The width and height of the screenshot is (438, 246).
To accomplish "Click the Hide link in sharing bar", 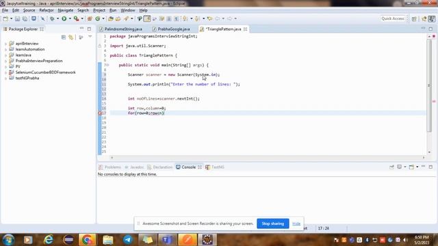I will (x=296, y=223).
